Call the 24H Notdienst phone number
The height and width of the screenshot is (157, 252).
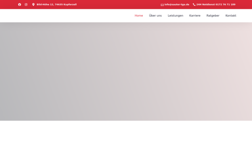pyautogui.click(x=216, y=5)
